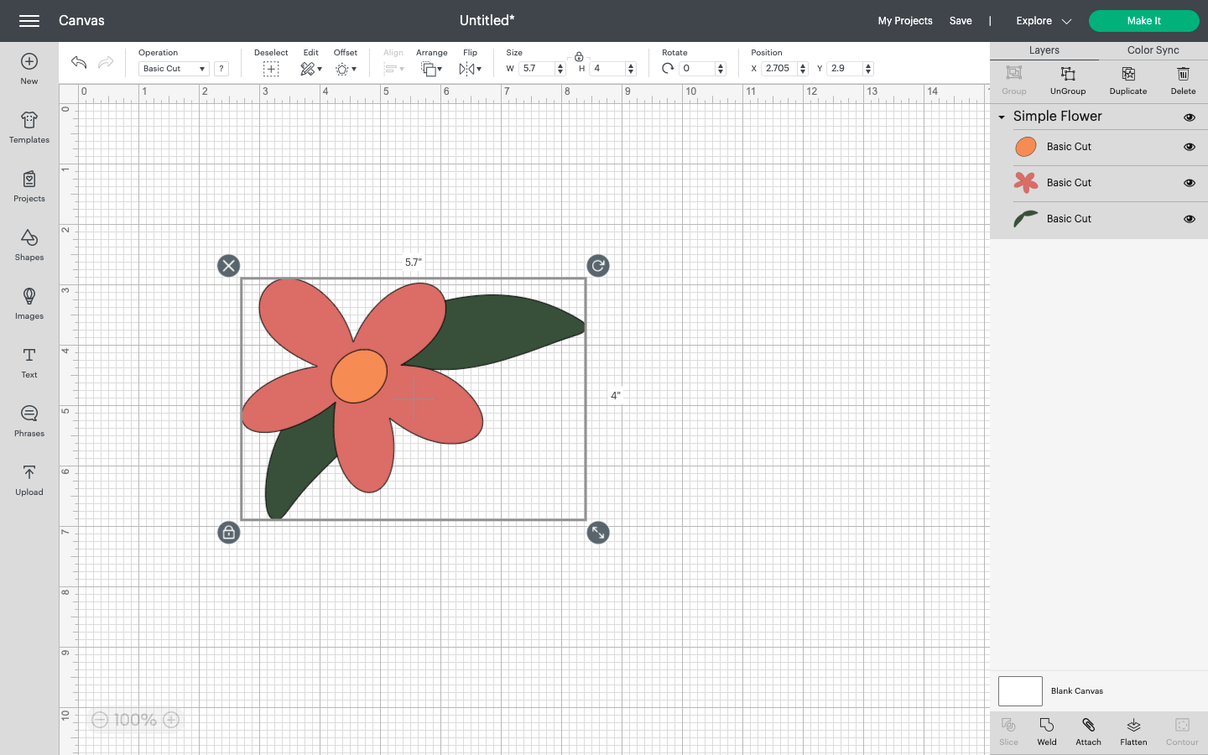Click the Rotate value input field
The width and height of the screenshot is (1208, 755).
coord(698,68)
